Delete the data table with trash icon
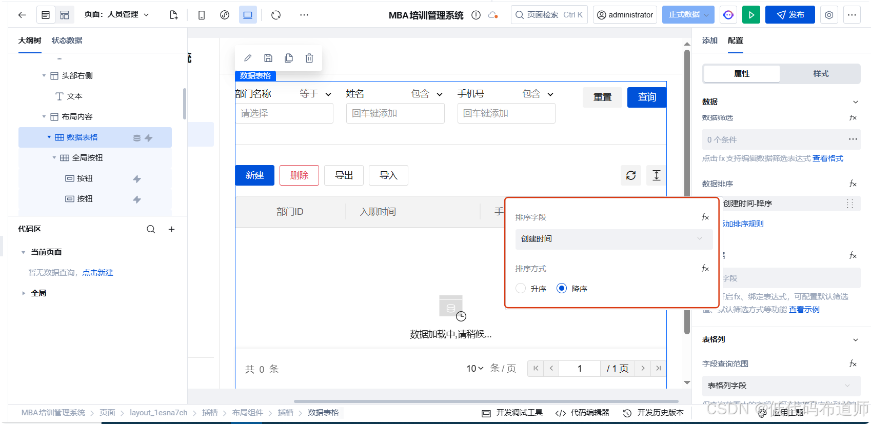The width and height of the screenshot is (871, 424). coord(309,58)
